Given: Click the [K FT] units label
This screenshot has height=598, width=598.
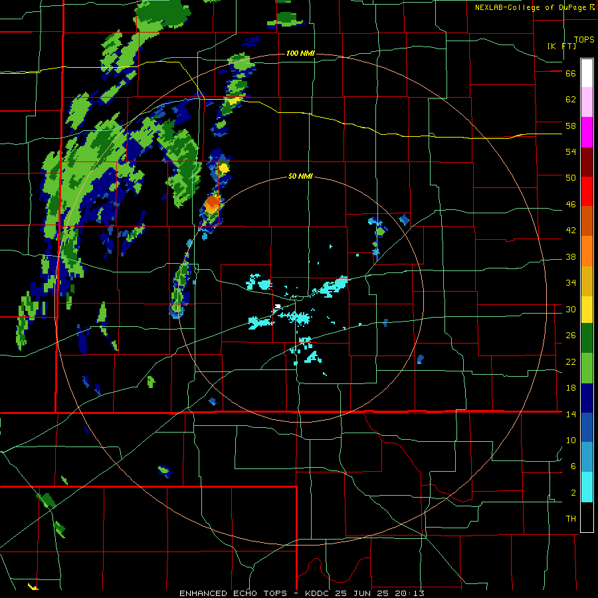Looking at the screenshot, I should 561,46.
